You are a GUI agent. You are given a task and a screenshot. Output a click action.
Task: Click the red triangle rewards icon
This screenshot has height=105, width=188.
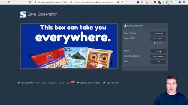tap(122, 2)
